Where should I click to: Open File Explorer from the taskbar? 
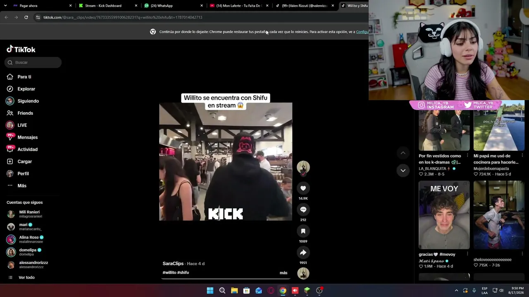234,290
